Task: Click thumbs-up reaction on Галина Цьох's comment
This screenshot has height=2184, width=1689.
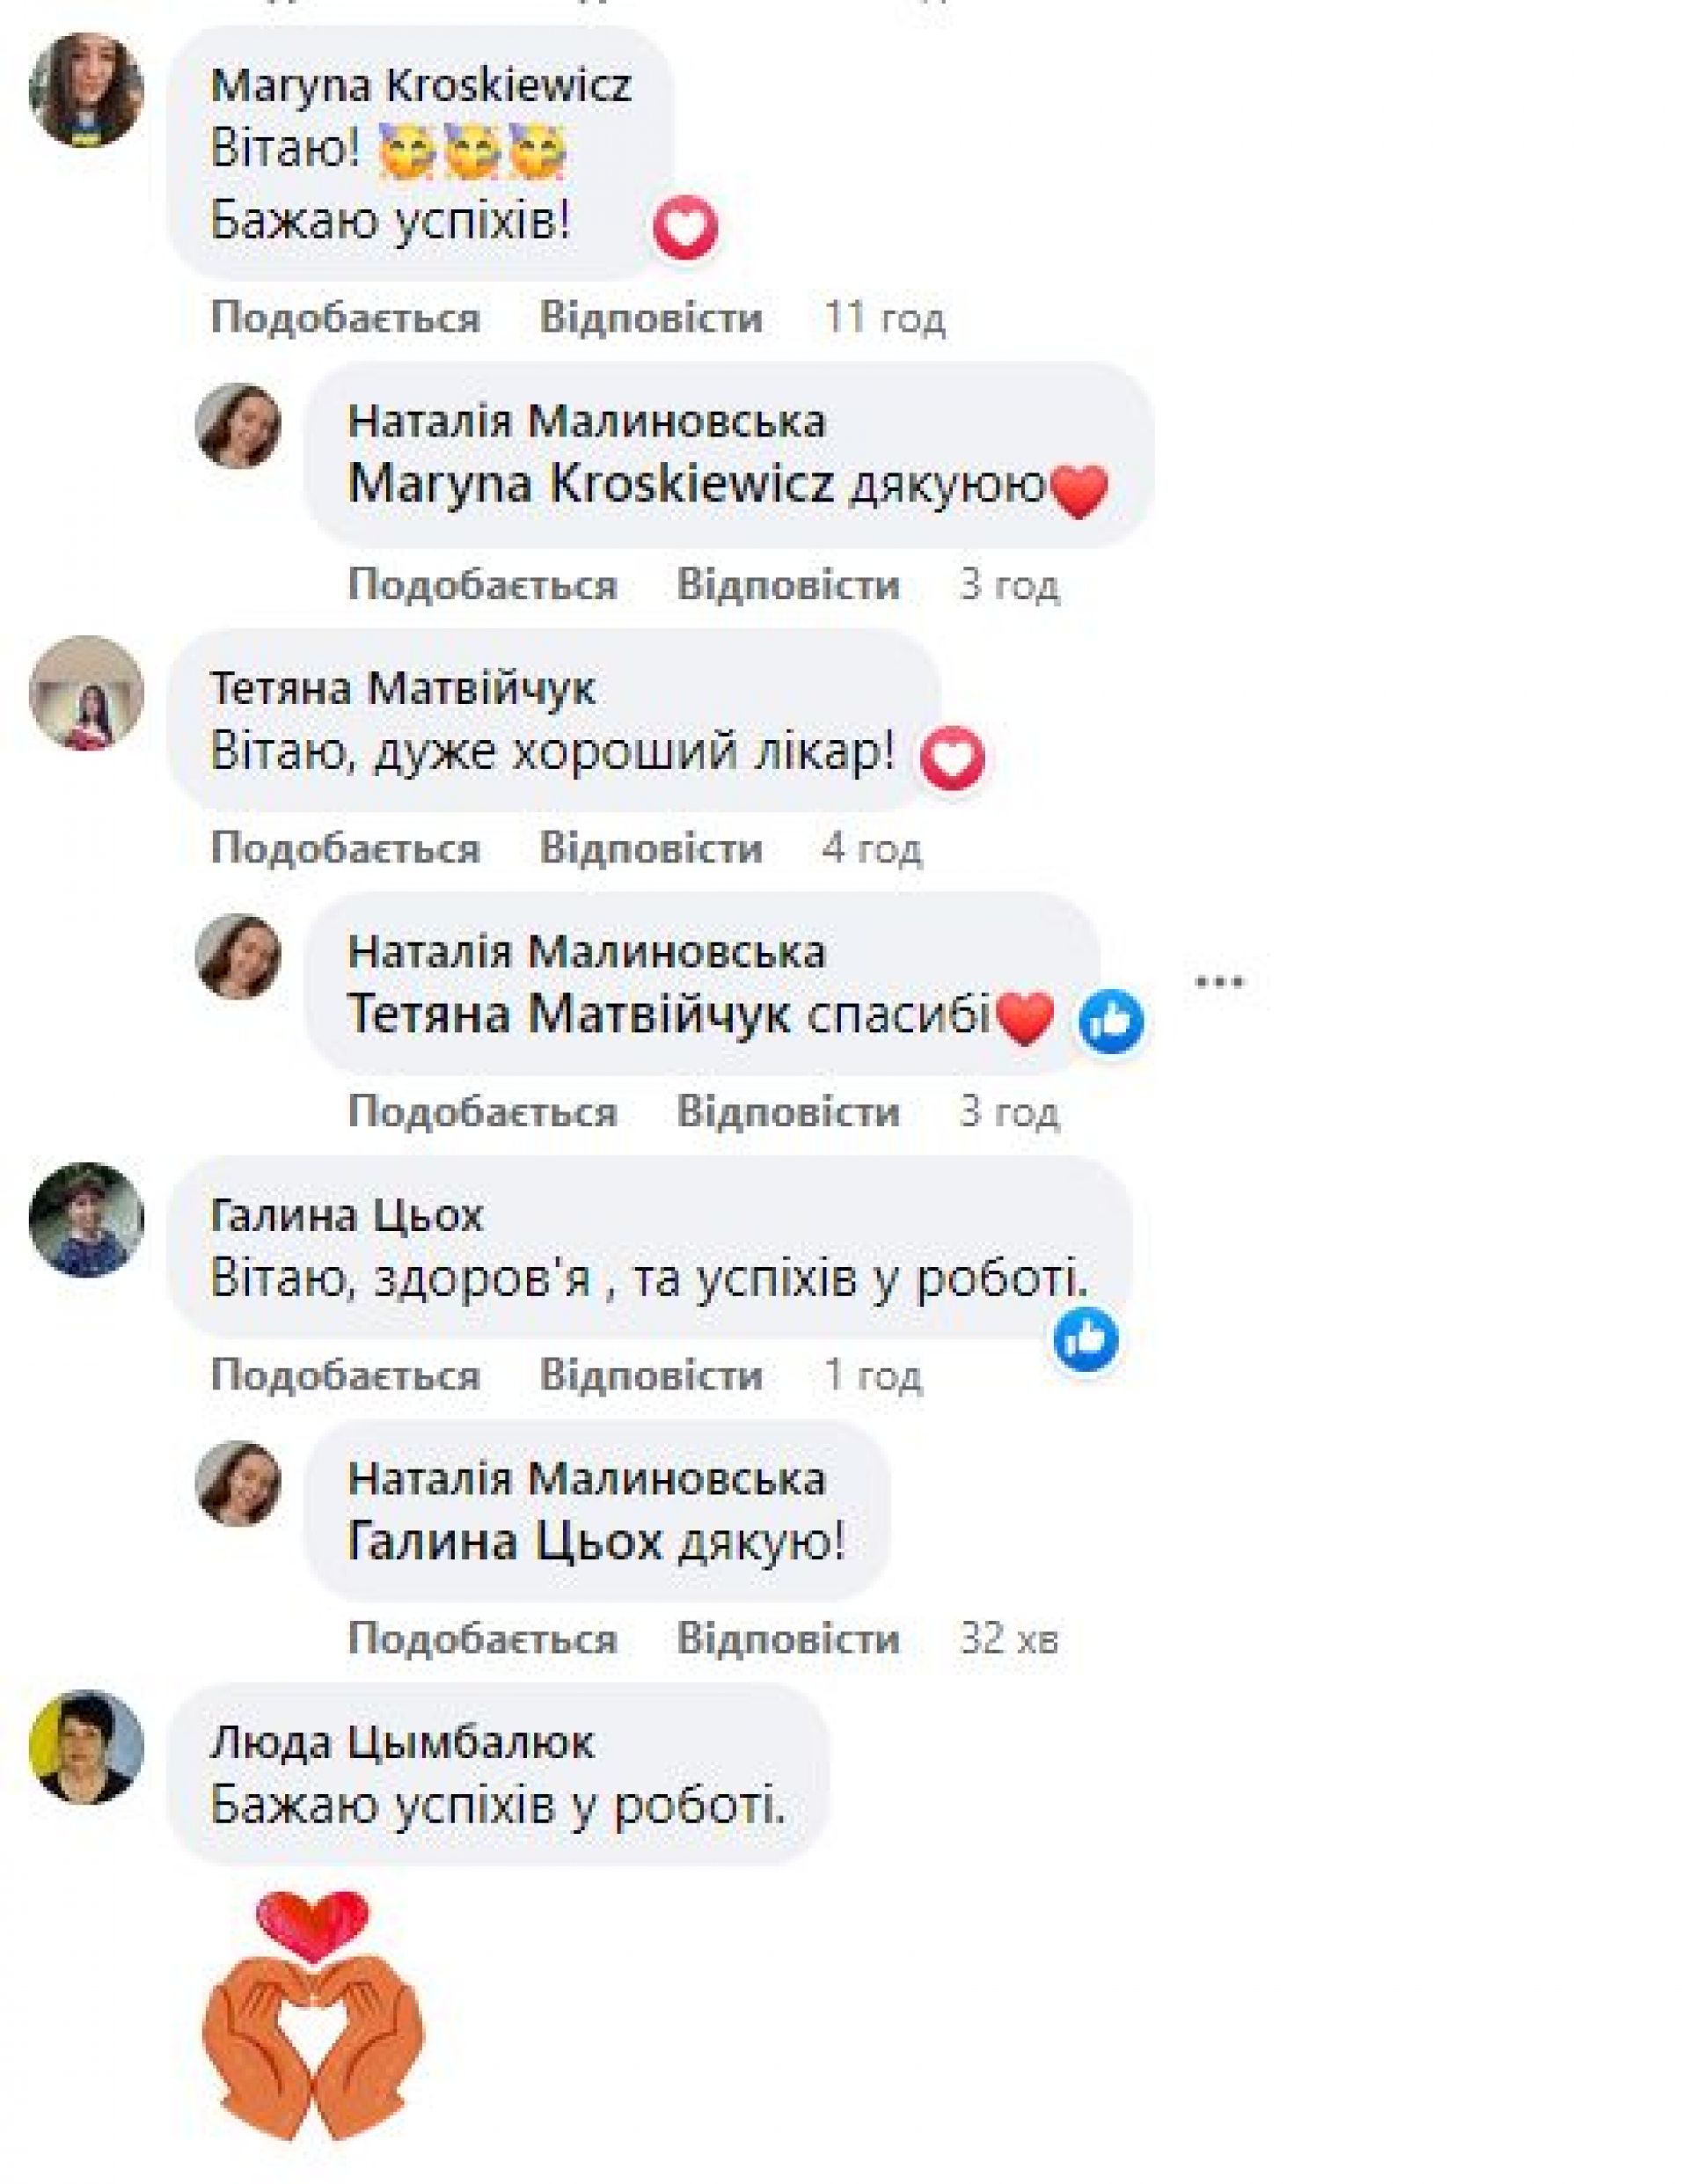Action: coord(1086,1338)
